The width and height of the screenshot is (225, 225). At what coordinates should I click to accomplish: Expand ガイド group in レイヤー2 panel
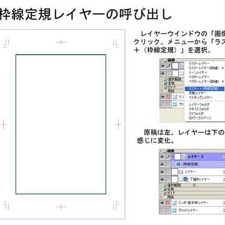pos(162,193)
